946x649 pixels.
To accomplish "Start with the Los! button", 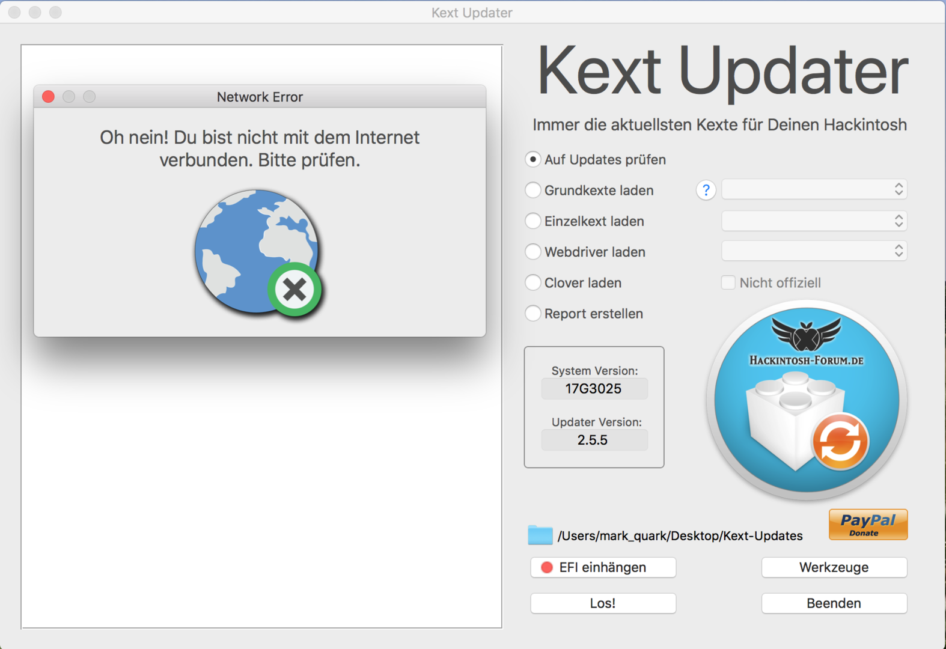I will 603,603.
